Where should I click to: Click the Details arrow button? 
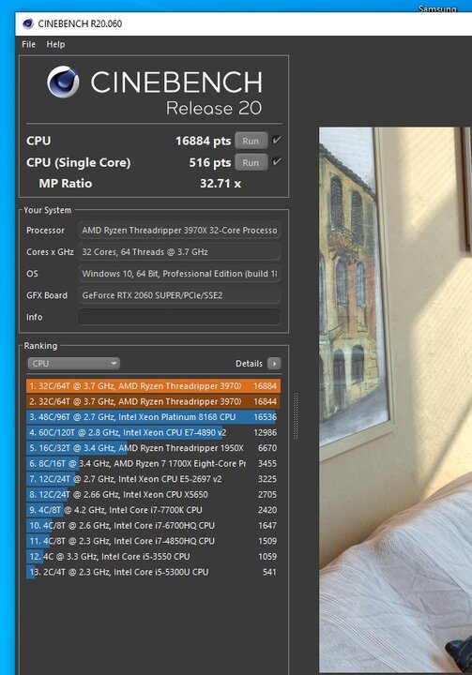pyautogui.click(x=274, y=364)
